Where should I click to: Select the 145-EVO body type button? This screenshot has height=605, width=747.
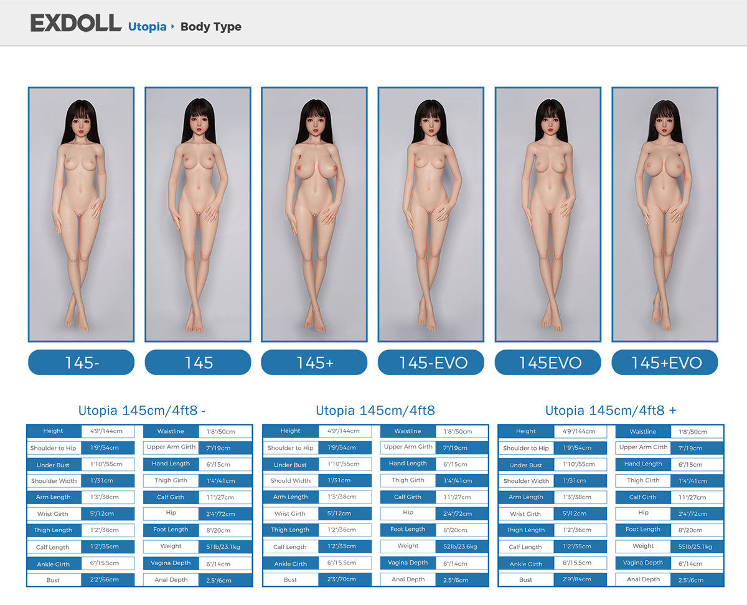click(431, 363)
